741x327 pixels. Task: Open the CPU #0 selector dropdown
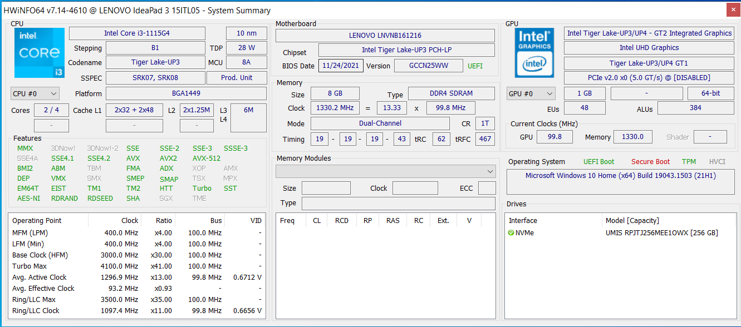point(35,94)
